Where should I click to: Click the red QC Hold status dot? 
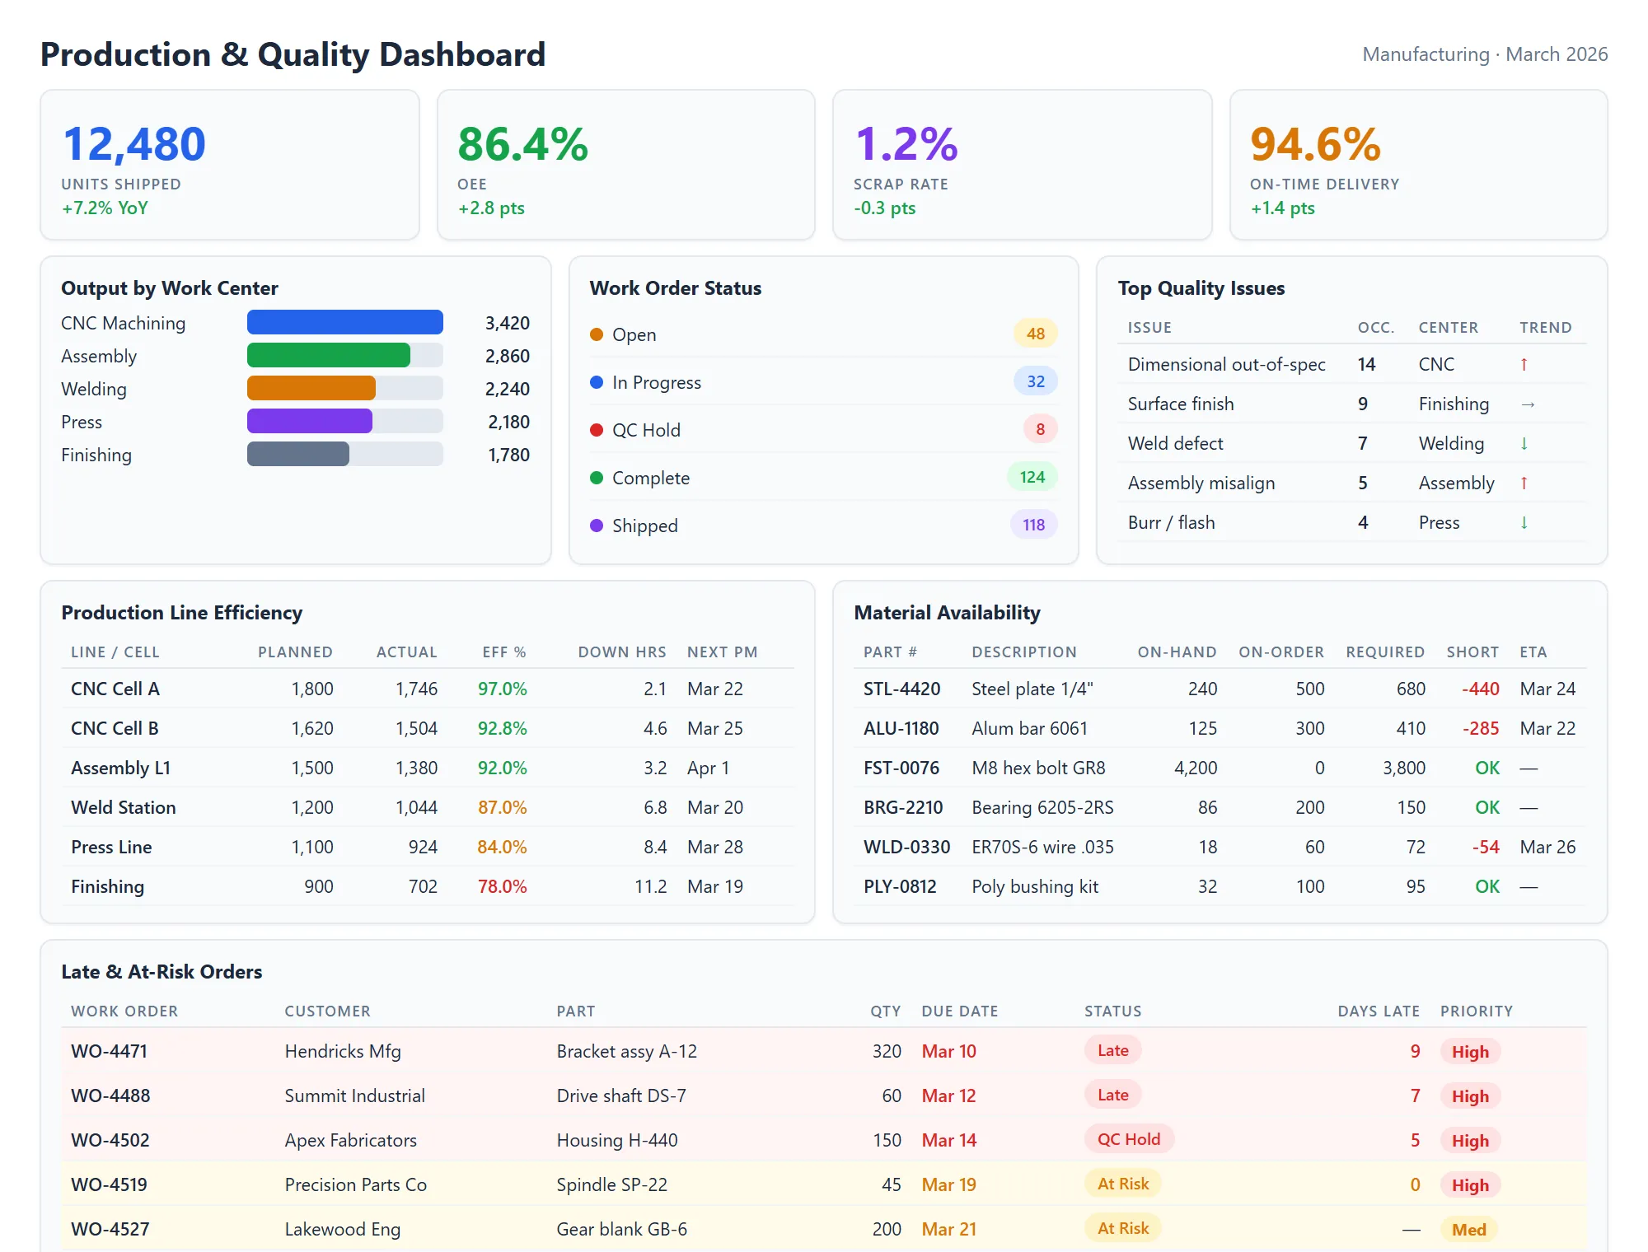tap(597, 430)
